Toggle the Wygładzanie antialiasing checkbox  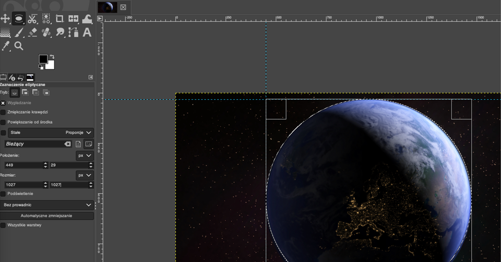3,103
